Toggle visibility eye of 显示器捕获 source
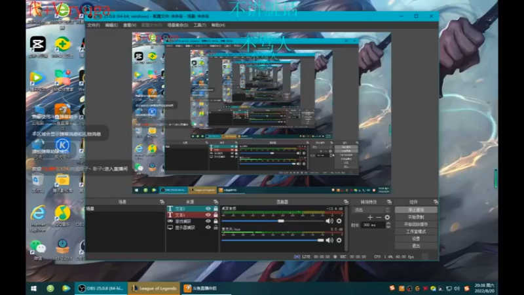Screen dimensions: 524x295 [208, 227]
